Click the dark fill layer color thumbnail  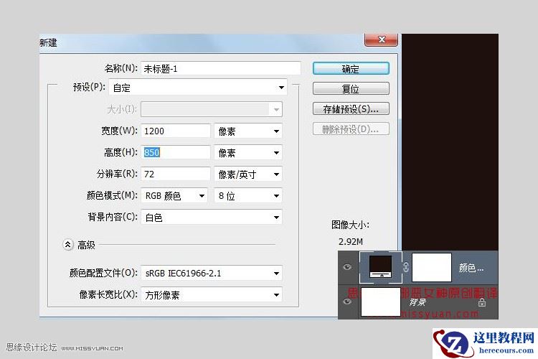click(x=380, y=266)
